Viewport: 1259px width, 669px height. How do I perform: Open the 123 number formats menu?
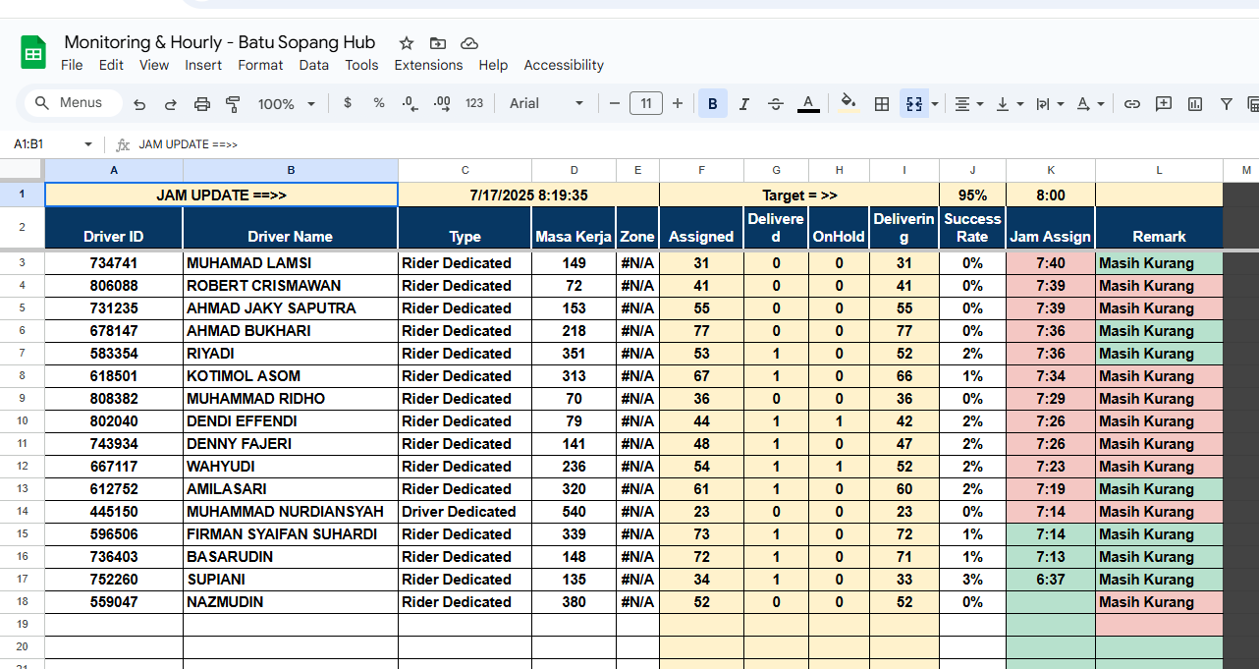click(474, 103)
